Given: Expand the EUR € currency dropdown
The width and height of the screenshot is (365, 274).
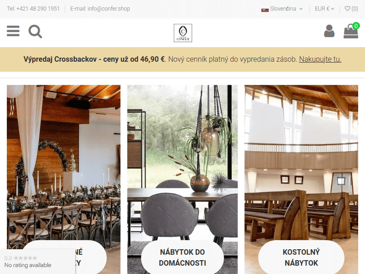Looking at the screenshot, I should [x=325, y=9].
